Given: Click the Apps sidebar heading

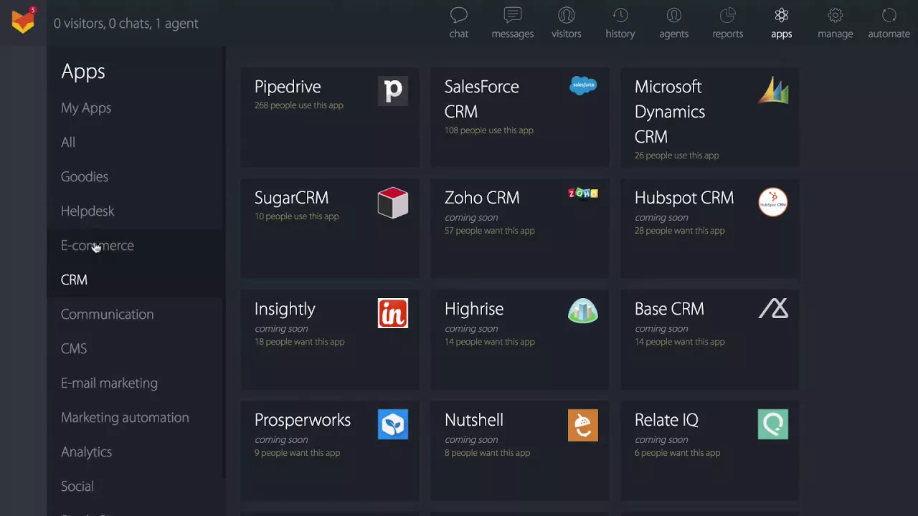Looking at the screenshot, I should pos(83,72).
